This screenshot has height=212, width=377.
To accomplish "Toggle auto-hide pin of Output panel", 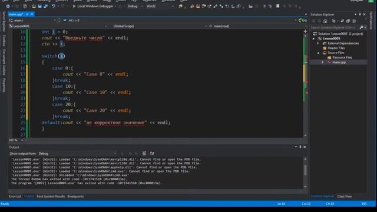I will [300, 147].
